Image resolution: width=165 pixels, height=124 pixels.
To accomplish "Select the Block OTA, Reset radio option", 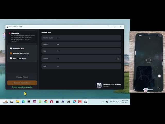I will click(11, 58).
